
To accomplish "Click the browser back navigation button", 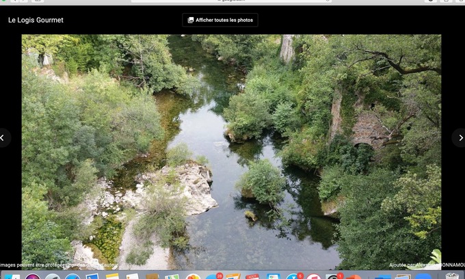I will [x=13, y=1].
